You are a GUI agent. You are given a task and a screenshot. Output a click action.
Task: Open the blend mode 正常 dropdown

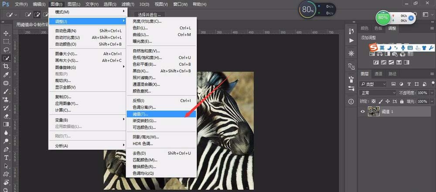(x=378, y=93)
